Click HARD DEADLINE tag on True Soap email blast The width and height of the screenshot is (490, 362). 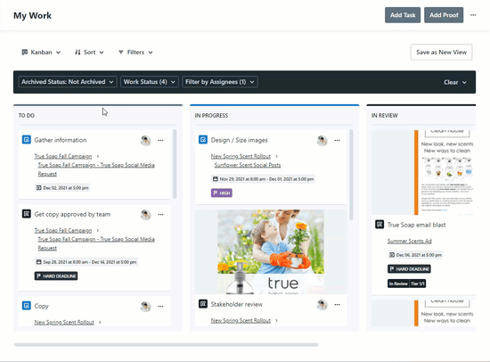[409, 268]
